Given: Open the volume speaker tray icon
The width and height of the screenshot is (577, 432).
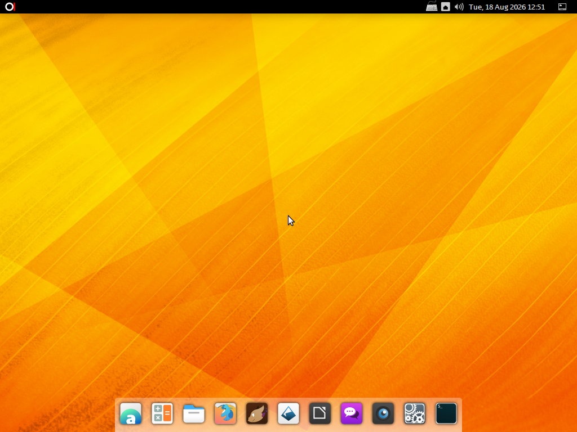Looking at the screenshot, I should coord(459,7).
